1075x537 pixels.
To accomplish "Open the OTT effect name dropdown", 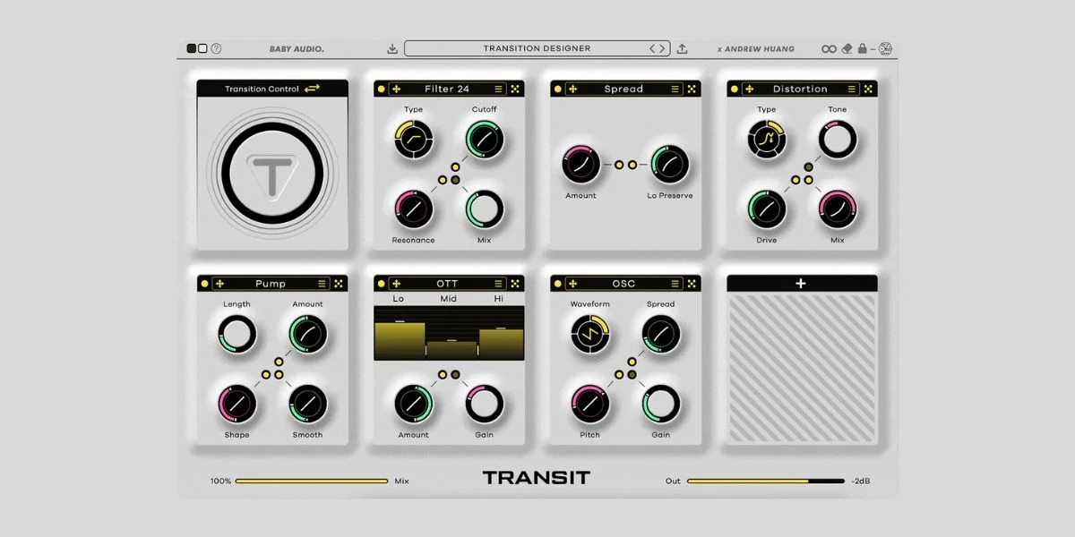I will pos(446,284).
